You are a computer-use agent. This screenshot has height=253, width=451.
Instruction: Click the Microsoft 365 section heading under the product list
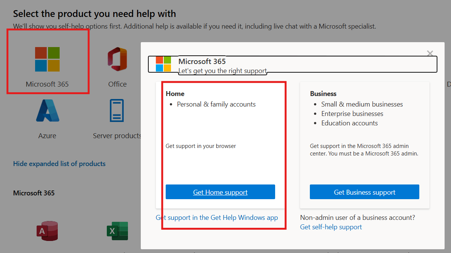[34, 193]
